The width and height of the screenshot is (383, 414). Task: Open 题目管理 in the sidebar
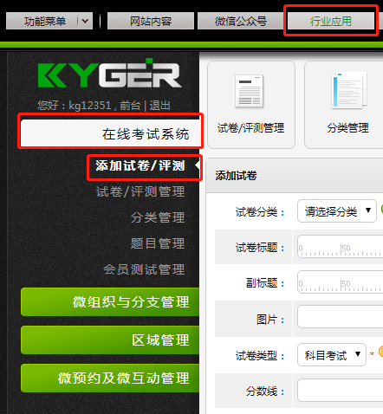tap(158, 243)
